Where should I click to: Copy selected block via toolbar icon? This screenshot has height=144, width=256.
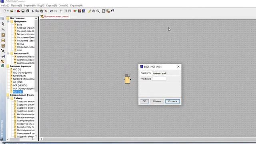(37, 11)
